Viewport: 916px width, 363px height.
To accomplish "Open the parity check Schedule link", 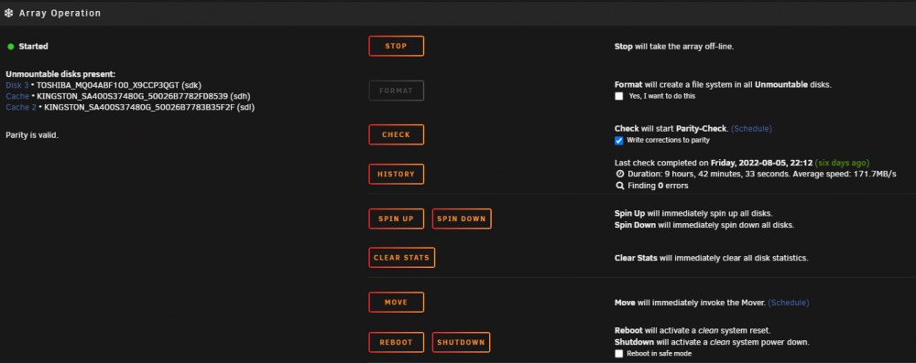I will 751,128.
